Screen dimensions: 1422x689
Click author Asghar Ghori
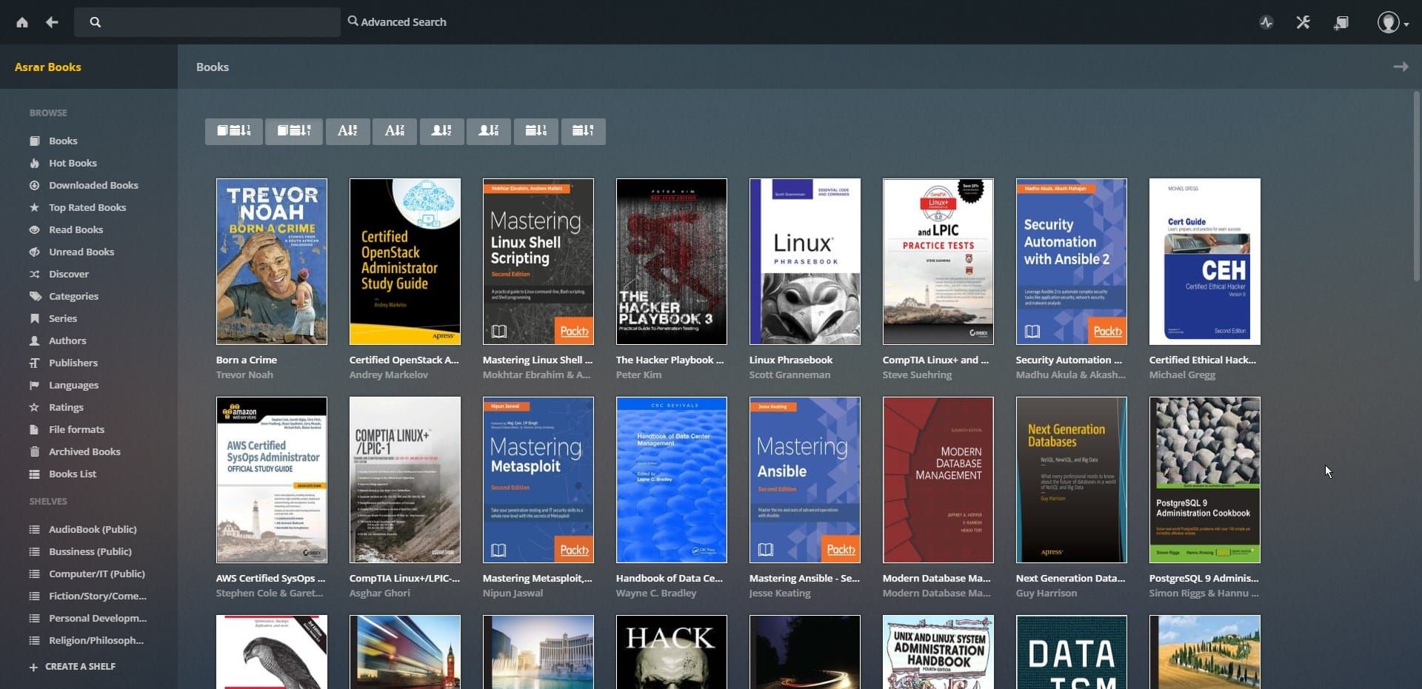380,593
